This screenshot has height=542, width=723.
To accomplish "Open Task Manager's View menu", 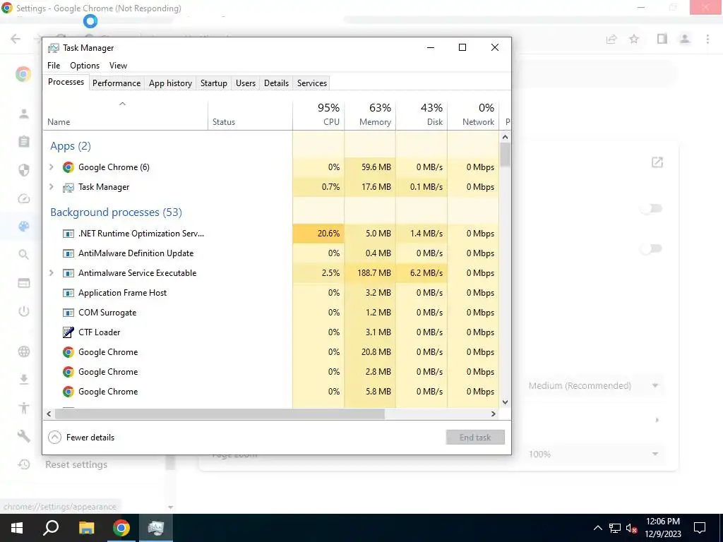I will point(118,66).
